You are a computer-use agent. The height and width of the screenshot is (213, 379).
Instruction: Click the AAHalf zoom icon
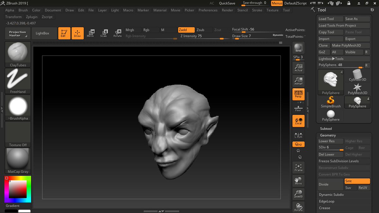click(298, 80)
